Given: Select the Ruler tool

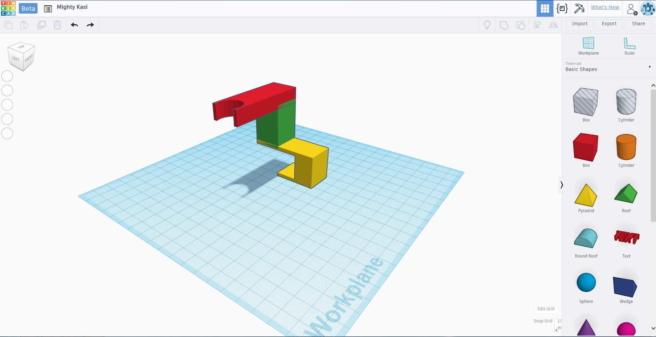Looking at the screenshot, I should tap(629, 46).
